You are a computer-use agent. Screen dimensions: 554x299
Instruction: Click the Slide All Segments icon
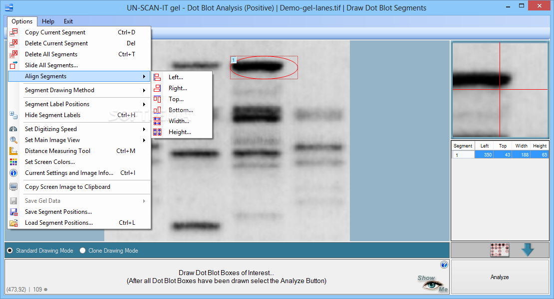pyautogui.click(x=13, y=65)
